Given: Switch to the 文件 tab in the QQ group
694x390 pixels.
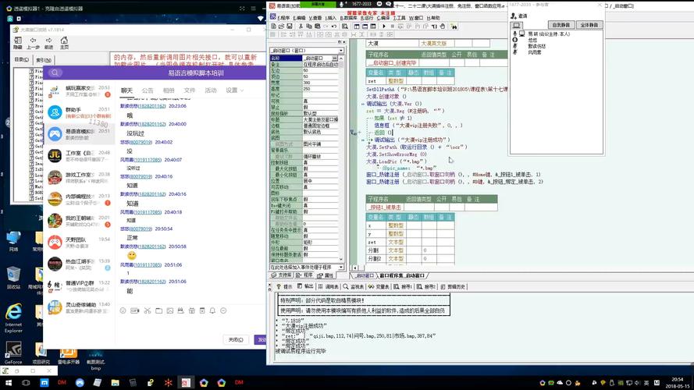Looking at the screenshot, I should (190, 90).
